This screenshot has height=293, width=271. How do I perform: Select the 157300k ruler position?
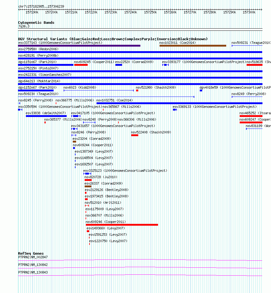point(249,12)
